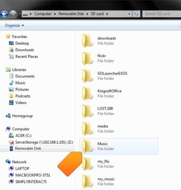Click the Computer icon in sidebar
The height and width of the screenshot is (190, 181).
point(8,129)
